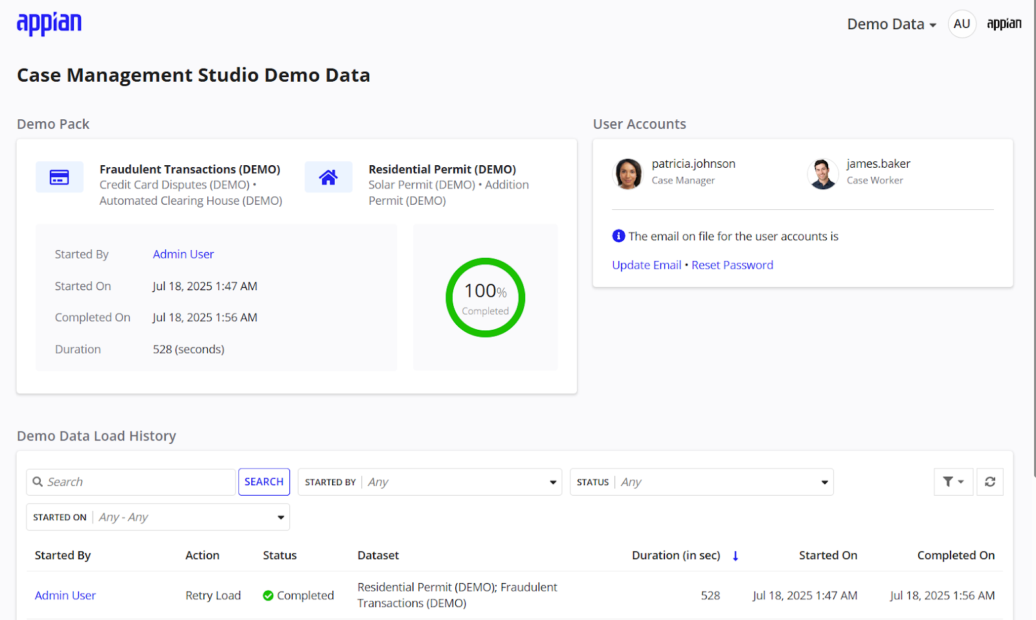
Task: Focus the Search input field
Action: point(131,482)
